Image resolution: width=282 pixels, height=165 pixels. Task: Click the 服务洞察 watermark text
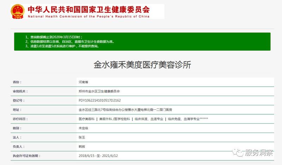click(x=259, y=152)
